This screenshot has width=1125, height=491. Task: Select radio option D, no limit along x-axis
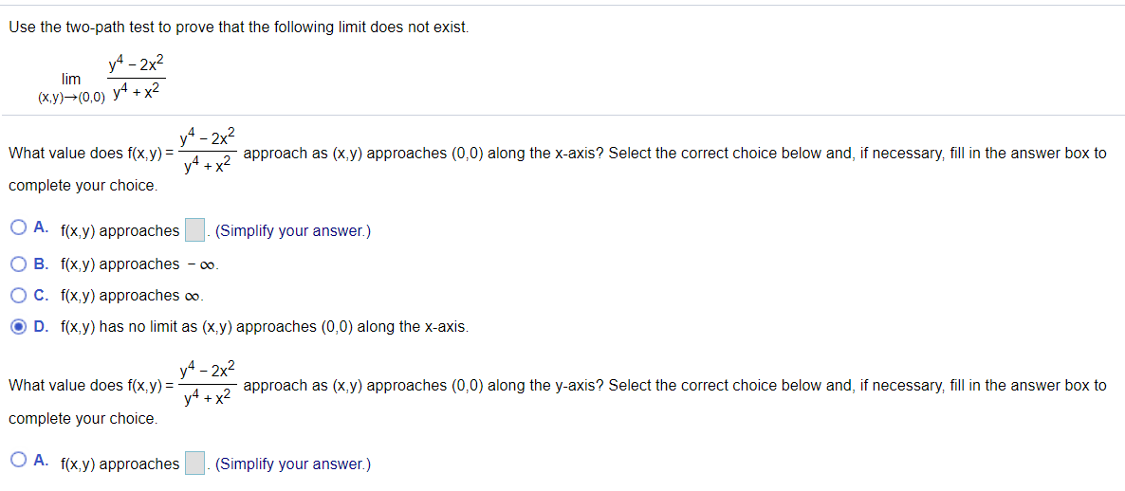pyautogui.click(x=19, y=327)
